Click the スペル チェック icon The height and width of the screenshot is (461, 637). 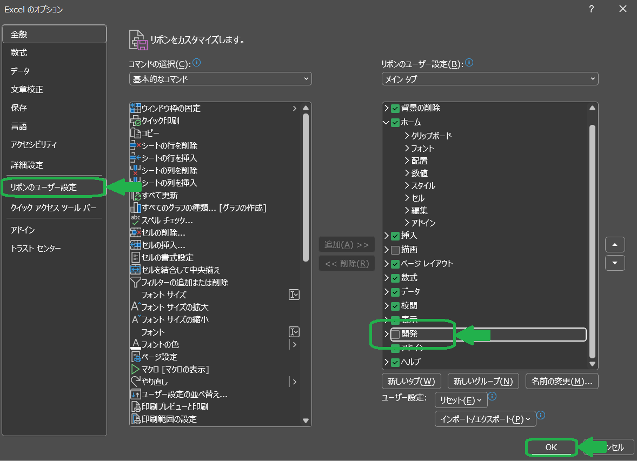[135, 220]
